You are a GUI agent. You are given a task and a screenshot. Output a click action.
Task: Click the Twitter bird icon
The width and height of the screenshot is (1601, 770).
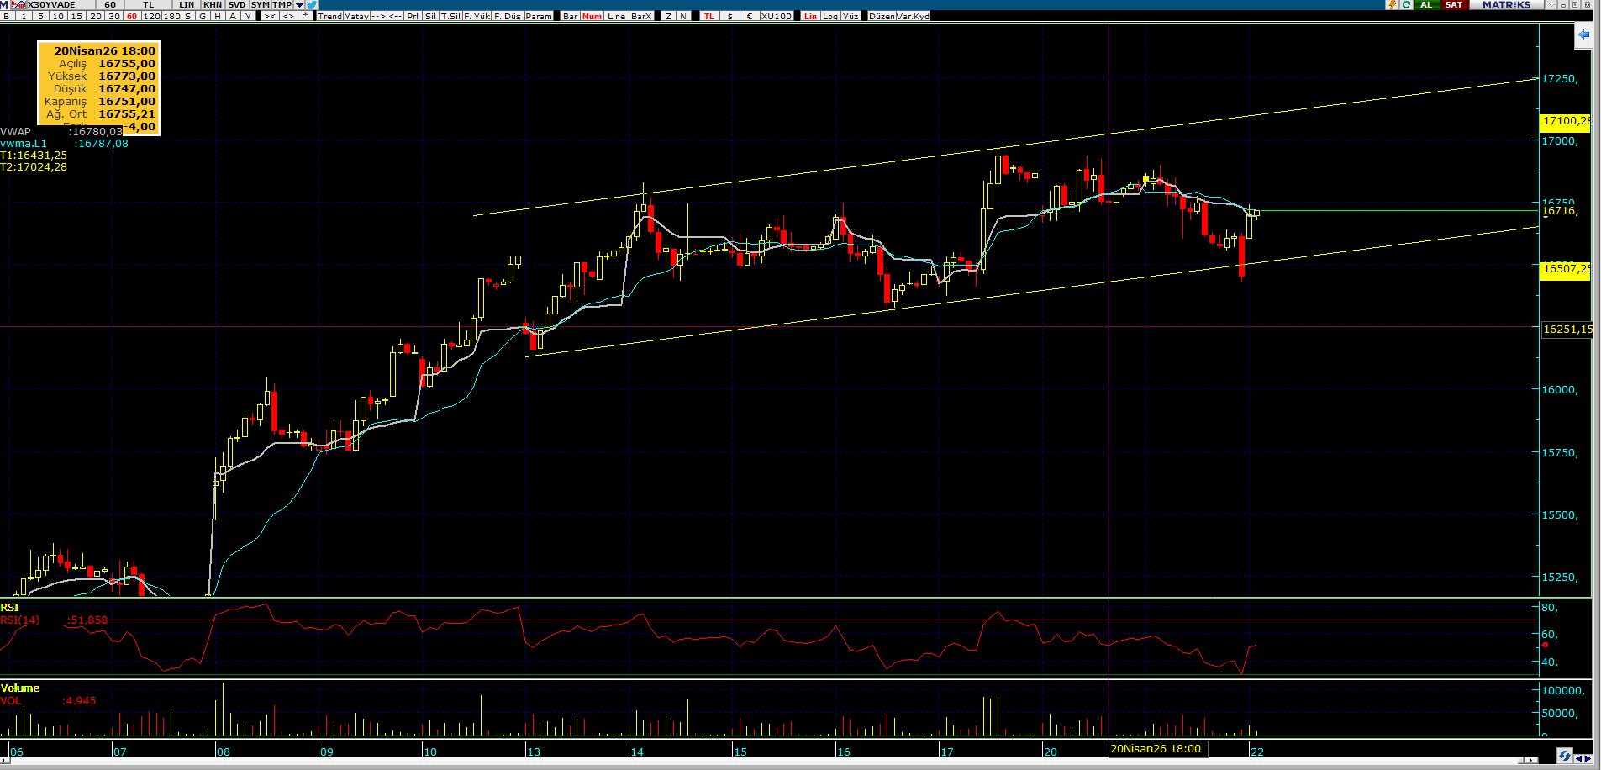click(312, 5)
